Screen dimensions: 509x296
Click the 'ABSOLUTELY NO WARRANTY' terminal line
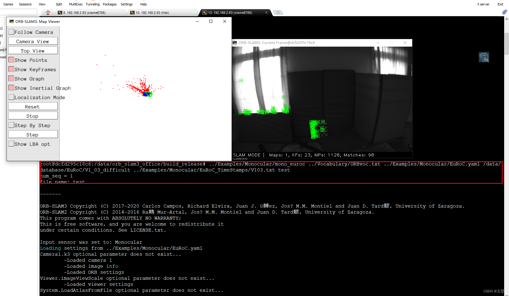coord(110,218)
